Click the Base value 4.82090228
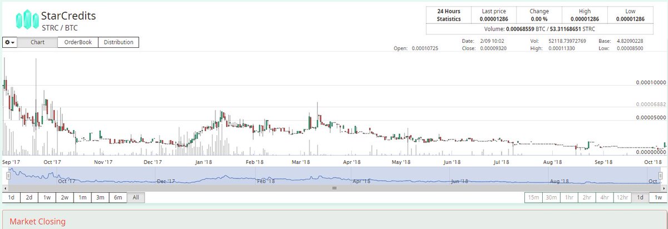Image resolution: width=668 pixels, height=229 pixels. tap(629, 42)
